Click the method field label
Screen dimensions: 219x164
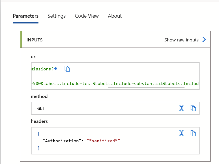click(x=39, y=96)
